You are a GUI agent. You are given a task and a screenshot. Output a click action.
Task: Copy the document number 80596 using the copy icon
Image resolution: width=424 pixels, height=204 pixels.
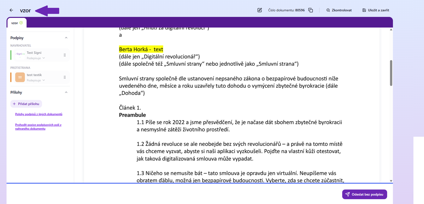pyautogui.click(x=310, y=10)
